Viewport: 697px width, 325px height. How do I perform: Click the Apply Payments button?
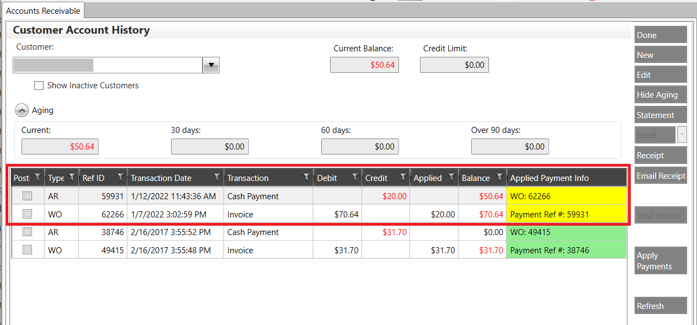click(660, 261)
